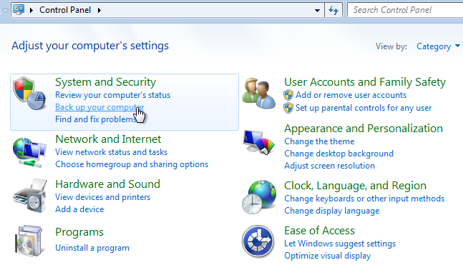Click Control Panel breadcrumb text
The width and height of the screenshot is (463, 275).
coord(65,10)
